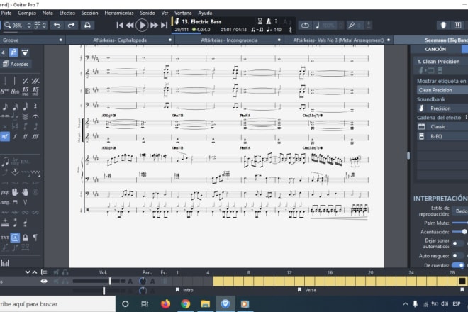Insert a double-bar simile mark
The image size is (468, 312).
pos(35,81)
